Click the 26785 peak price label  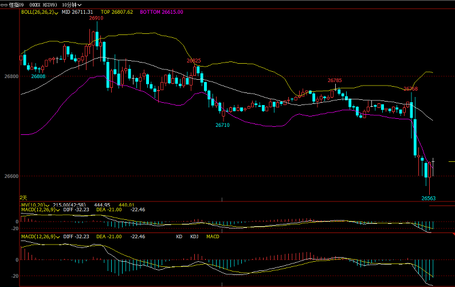(335, 81)
